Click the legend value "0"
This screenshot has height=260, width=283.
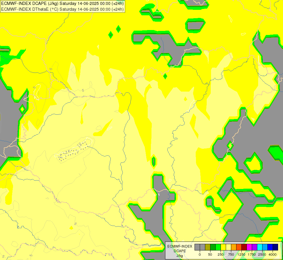pos(200,255)
